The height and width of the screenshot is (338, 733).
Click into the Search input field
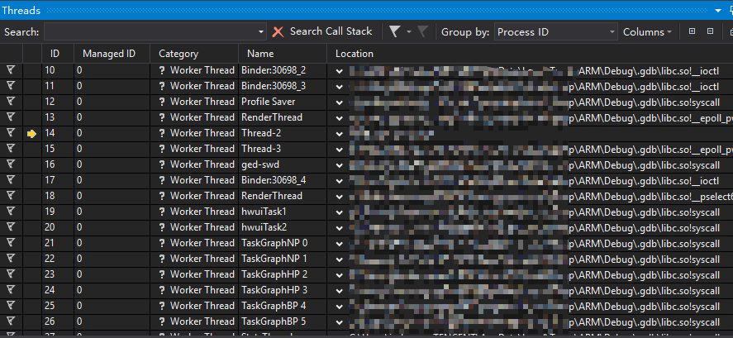(151, 31)
